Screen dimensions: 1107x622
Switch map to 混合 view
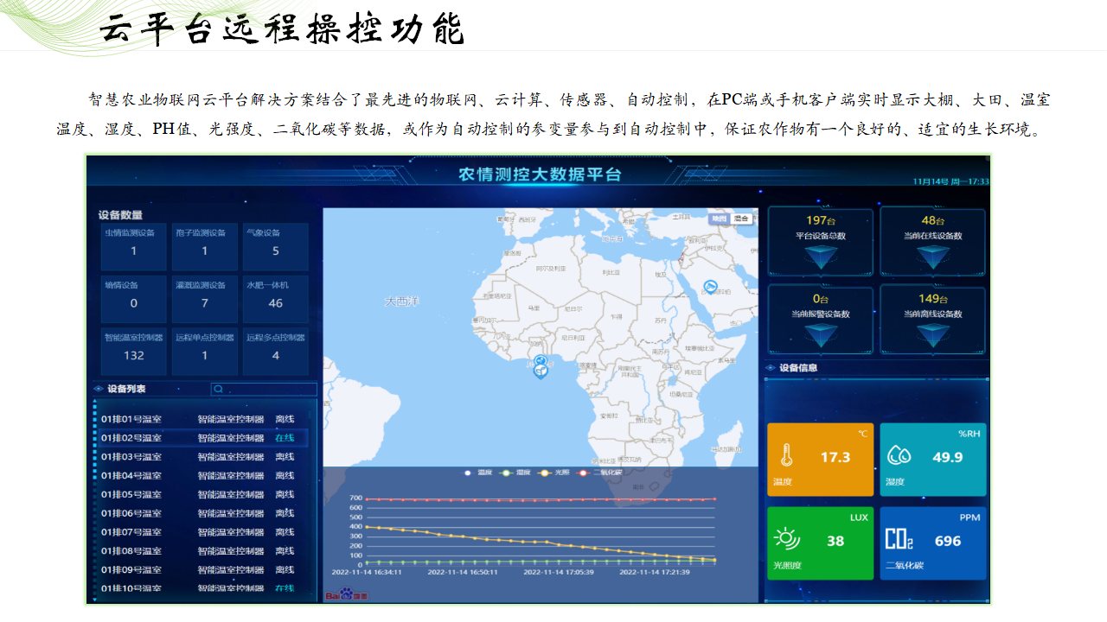pos(740,219)
